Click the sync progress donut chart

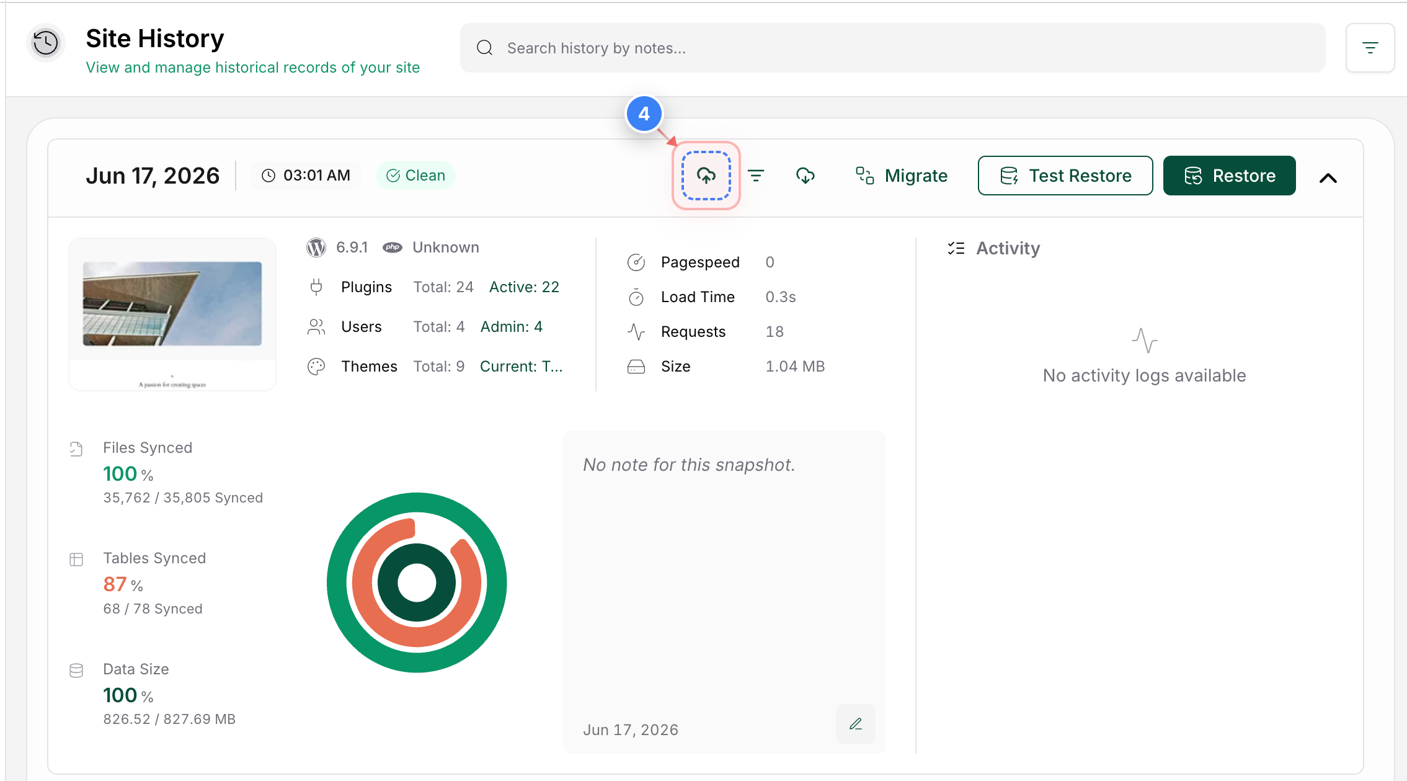click(417, 582)
